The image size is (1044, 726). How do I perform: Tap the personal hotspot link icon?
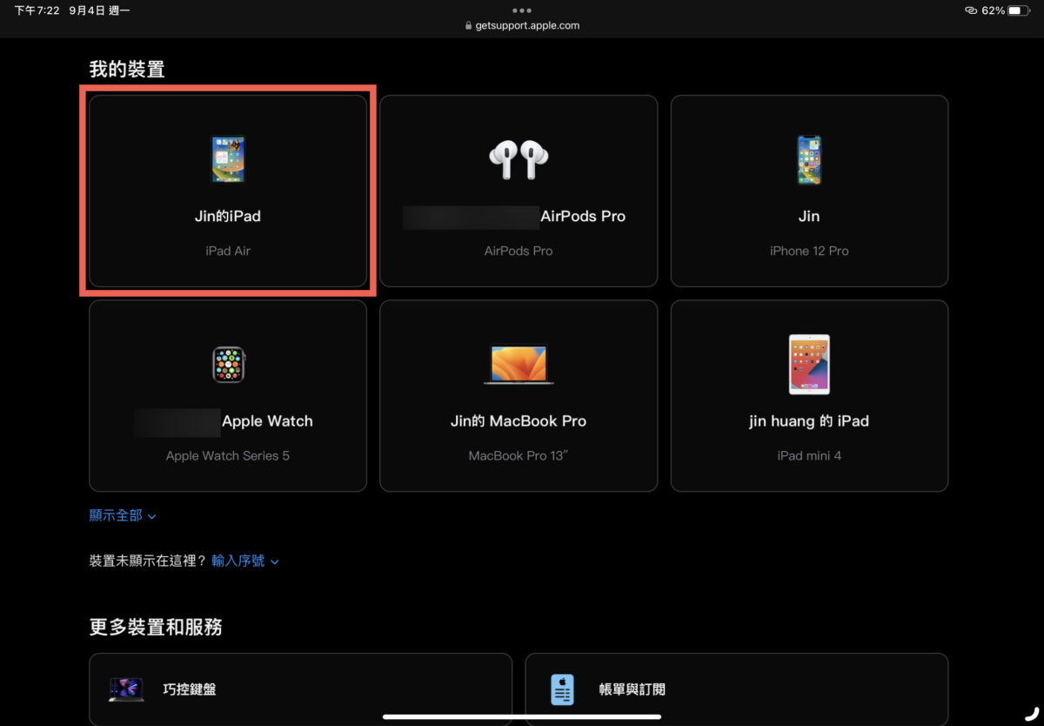click(x=971, y=10)
